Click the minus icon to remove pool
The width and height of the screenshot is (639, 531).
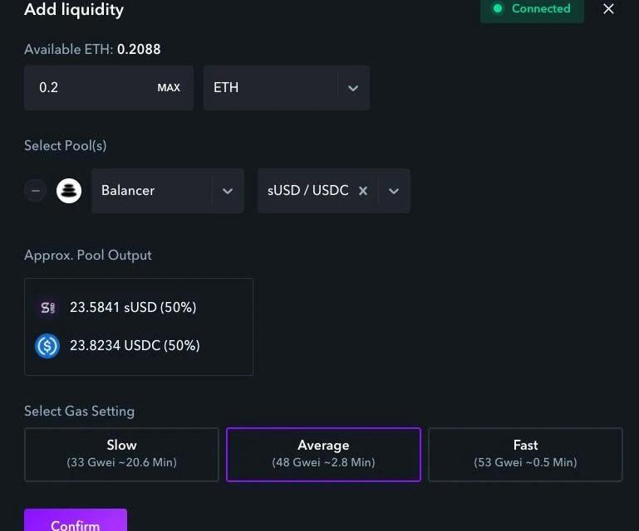(x=35, y=191)
